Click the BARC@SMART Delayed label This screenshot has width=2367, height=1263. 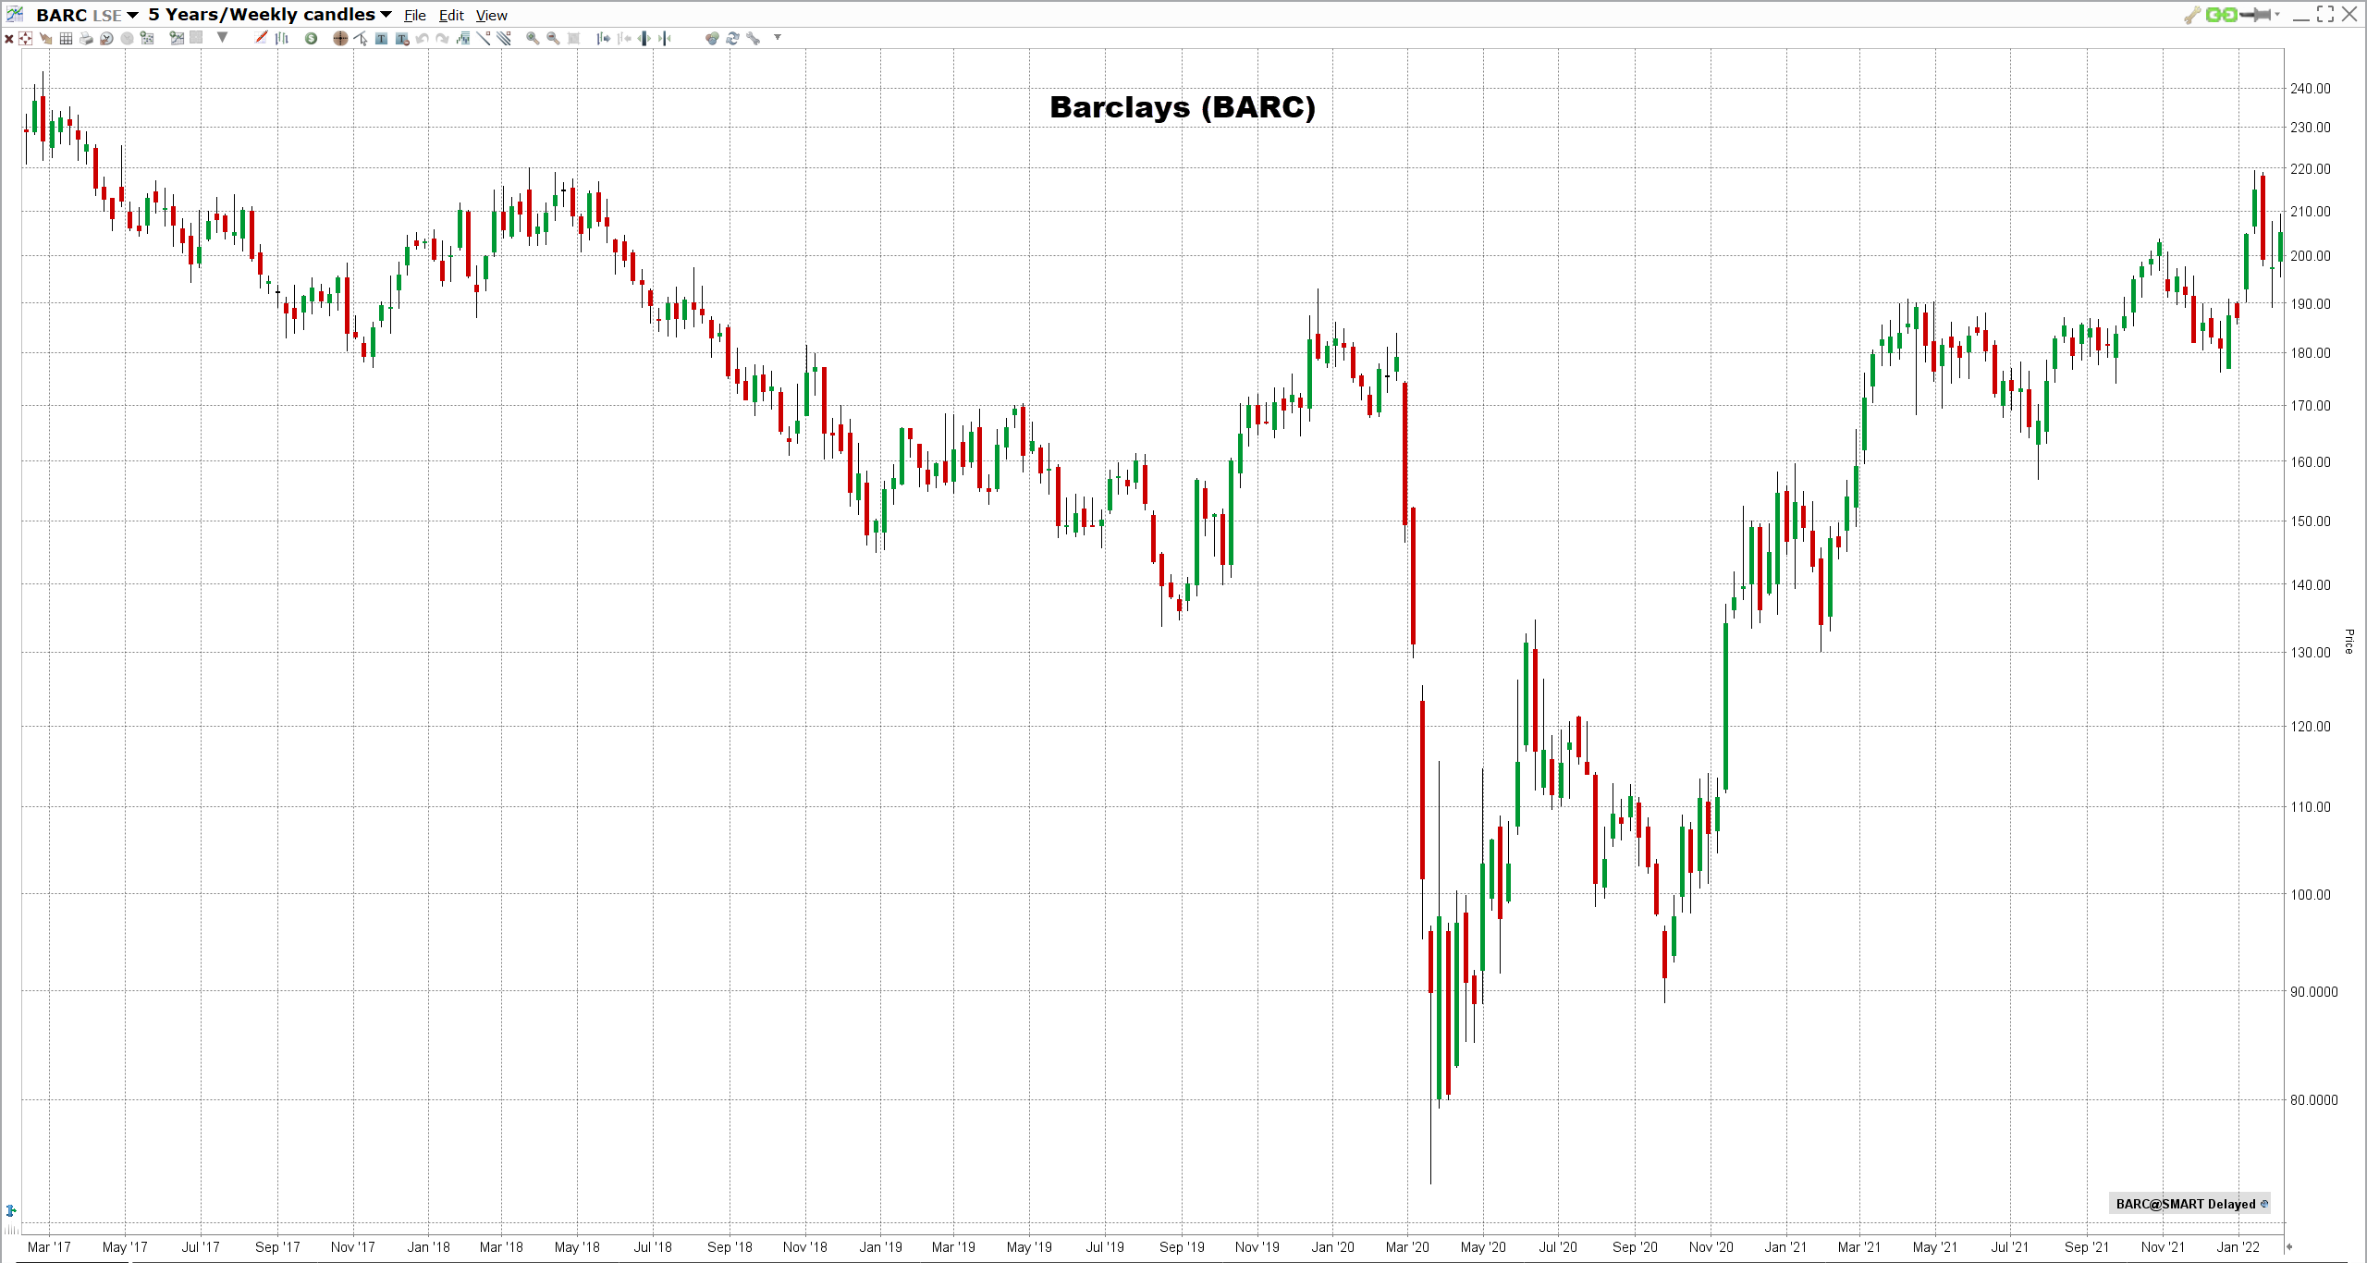[x=2186, y=1204]
